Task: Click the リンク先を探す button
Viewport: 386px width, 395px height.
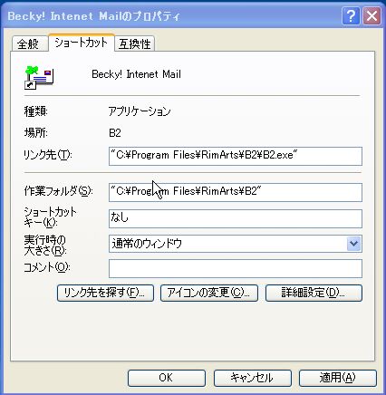Action: pos(105,293)
